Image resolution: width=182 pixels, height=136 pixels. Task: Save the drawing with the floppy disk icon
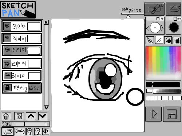pyautogui.click(x=172, y=114)
